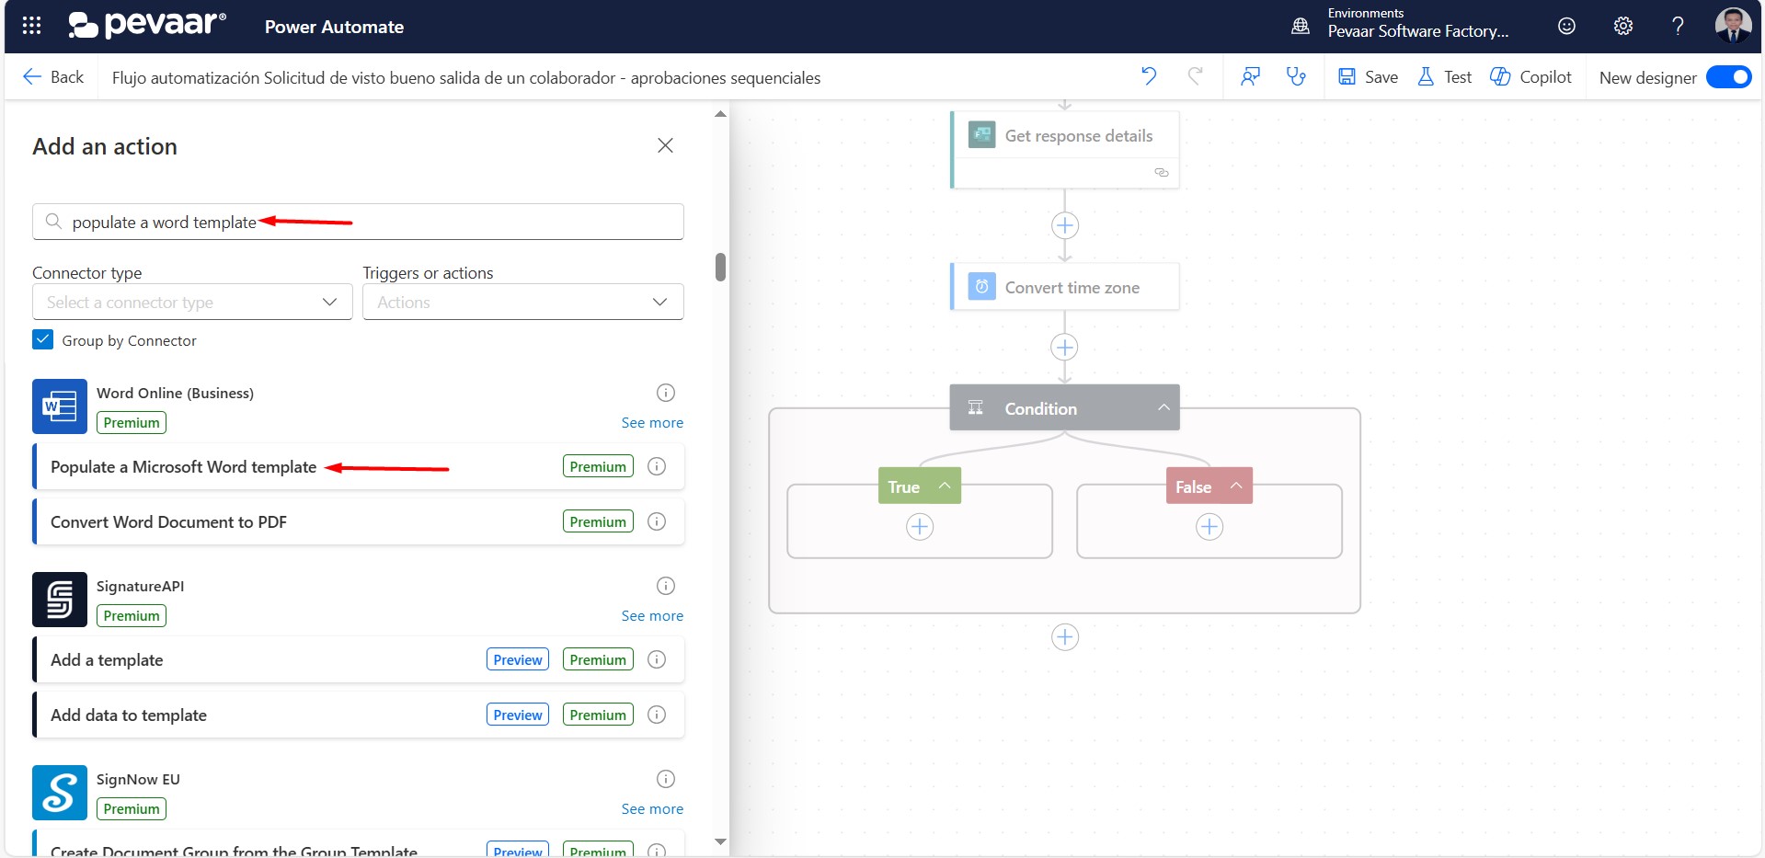
Task: Click See more under SignNow EU
Action: [x=652, y=809]
